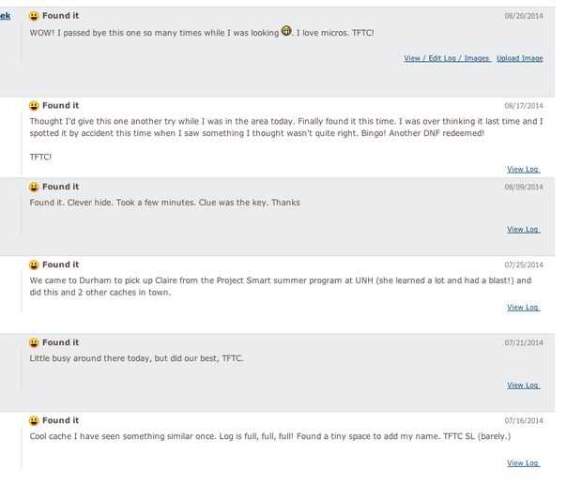Click the Found it smiley on 08/09/2014 log
Image resolution: width=582 pixels, height=484 pixels.
tap(35, 187)
